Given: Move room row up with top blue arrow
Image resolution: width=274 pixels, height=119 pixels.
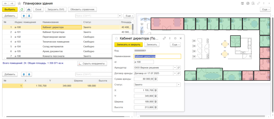Looking at the screenshot, I should (24, 16).
